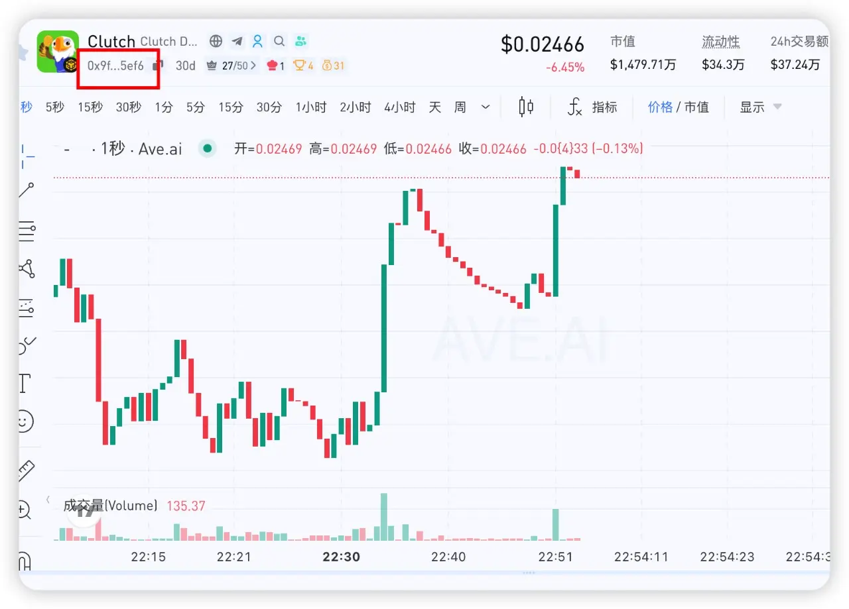Click the magnifier search icon beside Clutch

coord(279,41)
